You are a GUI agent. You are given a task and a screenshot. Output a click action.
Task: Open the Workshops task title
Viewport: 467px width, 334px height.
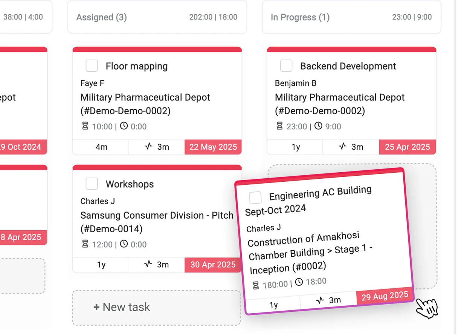[130, 184]
